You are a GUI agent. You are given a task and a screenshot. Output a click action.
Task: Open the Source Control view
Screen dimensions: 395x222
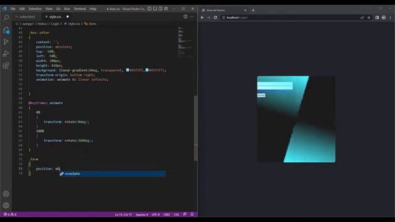click(6, 42)
